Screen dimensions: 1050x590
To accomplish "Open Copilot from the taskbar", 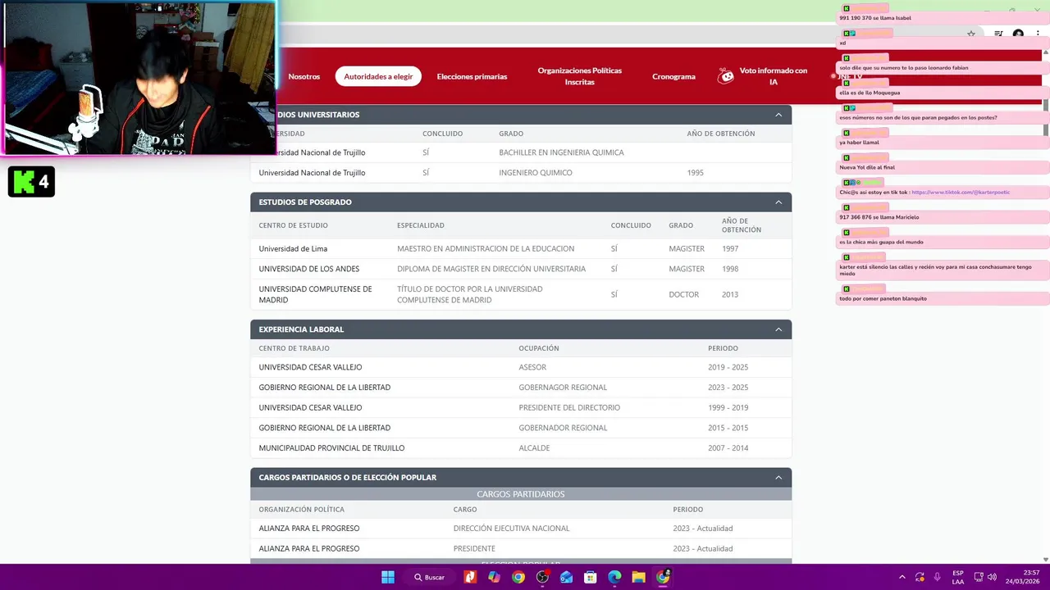I will coord(494,577).
